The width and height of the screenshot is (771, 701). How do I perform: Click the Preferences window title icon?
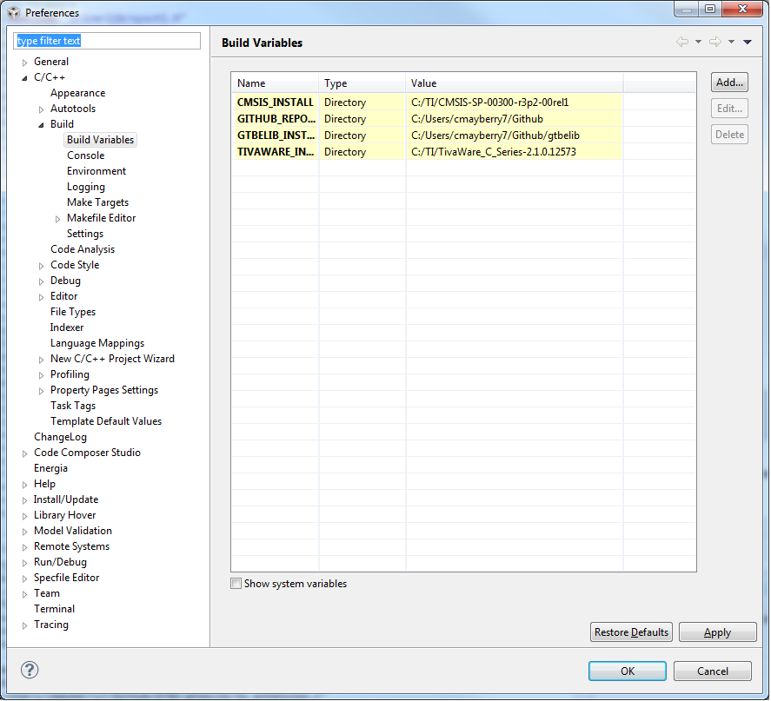(x=14, y=12)
